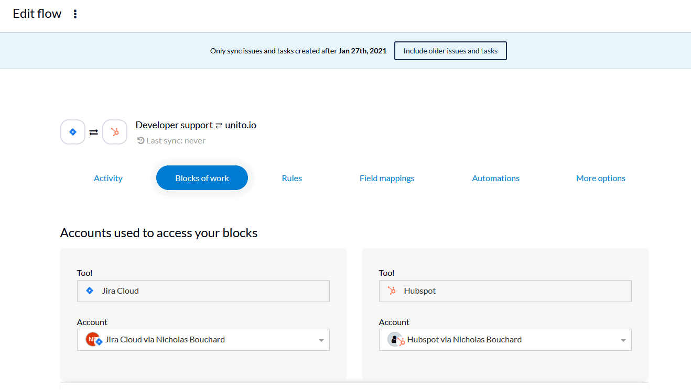Click the two-way sync arrows between logos
Image resolution: width=691 pixels, height=390 pixels.
point(94,132)
